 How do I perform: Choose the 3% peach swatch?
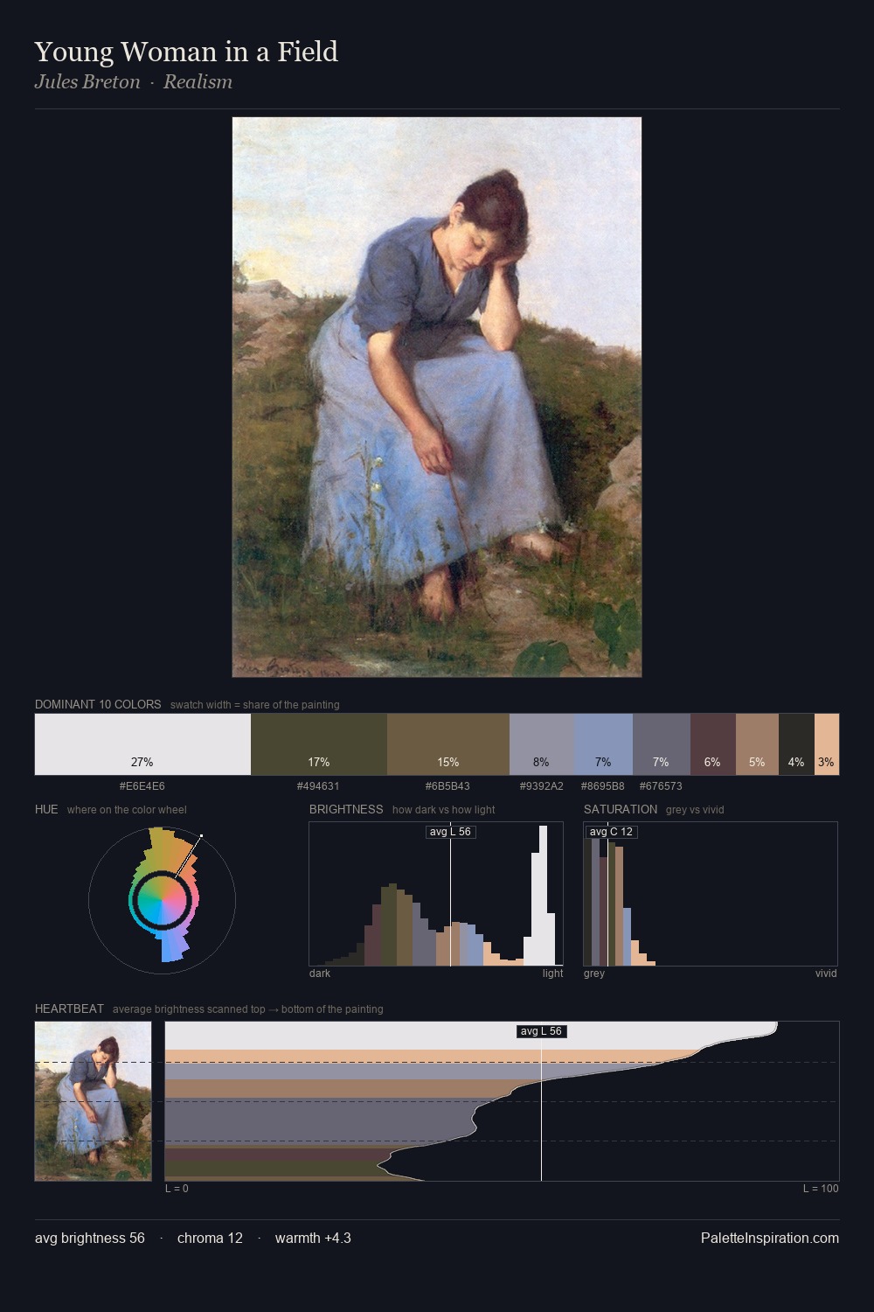[827, 744]
